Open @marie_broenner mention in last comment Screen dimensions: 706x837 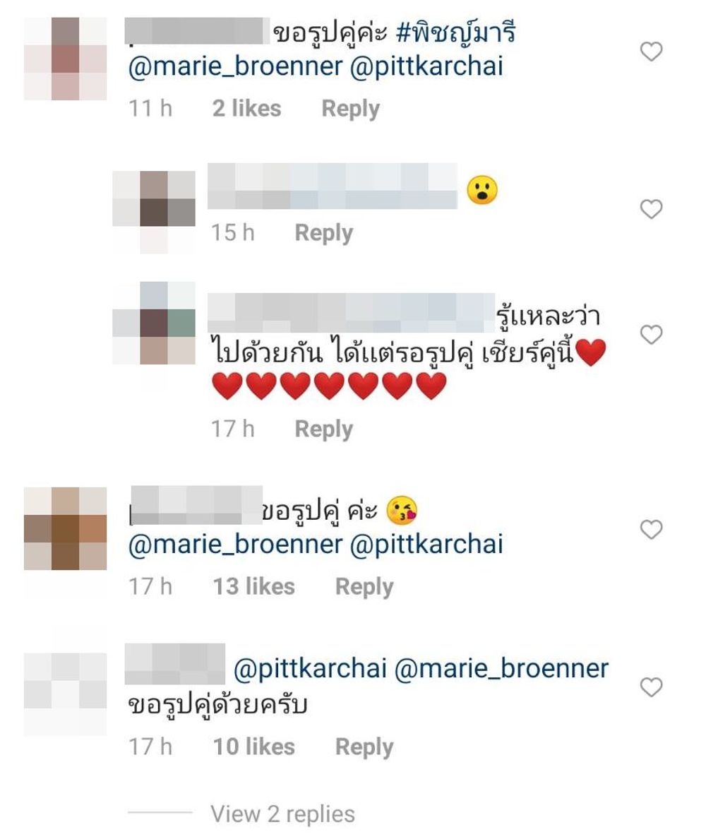(501, 669)
